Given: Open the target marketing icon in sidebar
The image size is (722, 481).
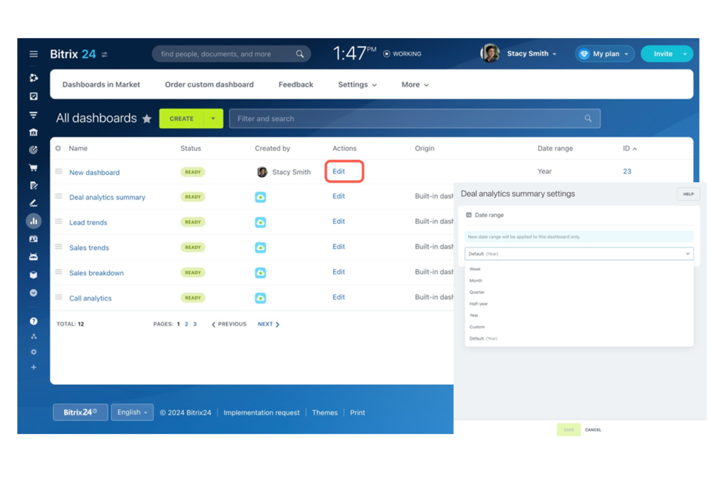Looking at the screenshot, I should (x=34, y=150).
